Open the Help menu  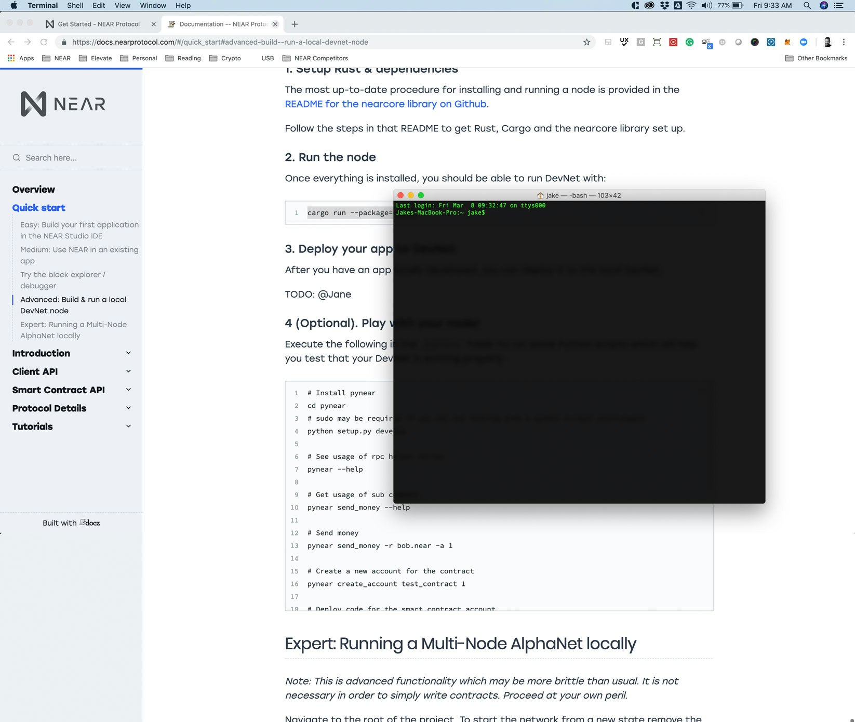click(183, 5)
